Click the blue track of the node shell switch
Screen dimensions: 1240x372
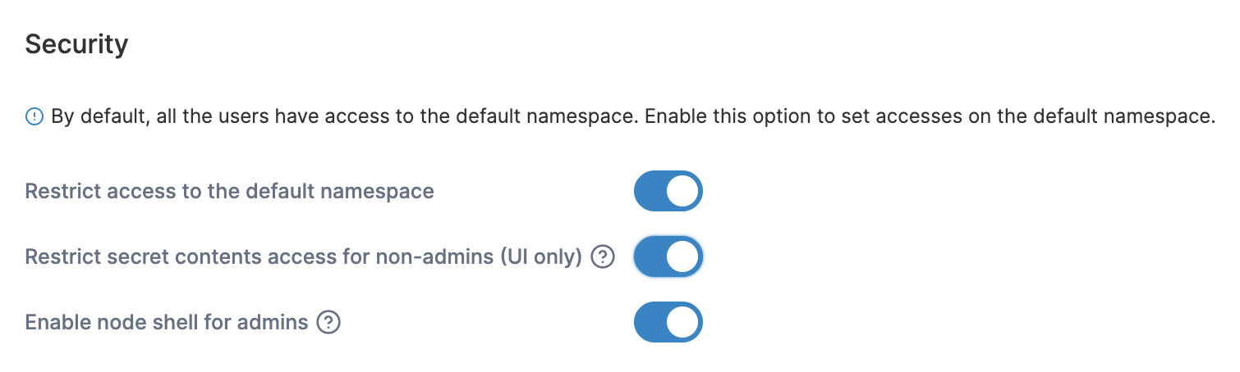point(649,323)
